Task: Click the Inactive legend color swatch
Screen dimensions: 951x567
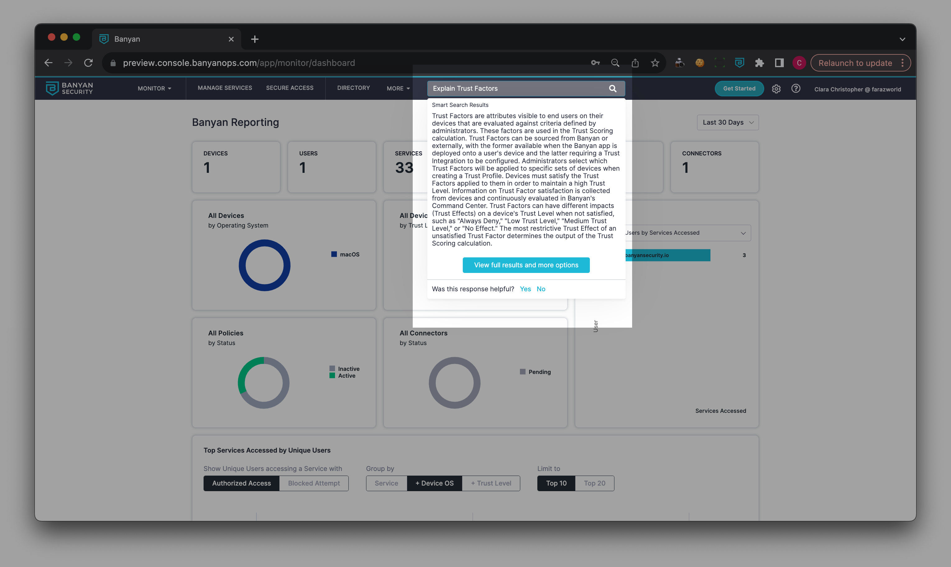Action: (x=332, y=369)
